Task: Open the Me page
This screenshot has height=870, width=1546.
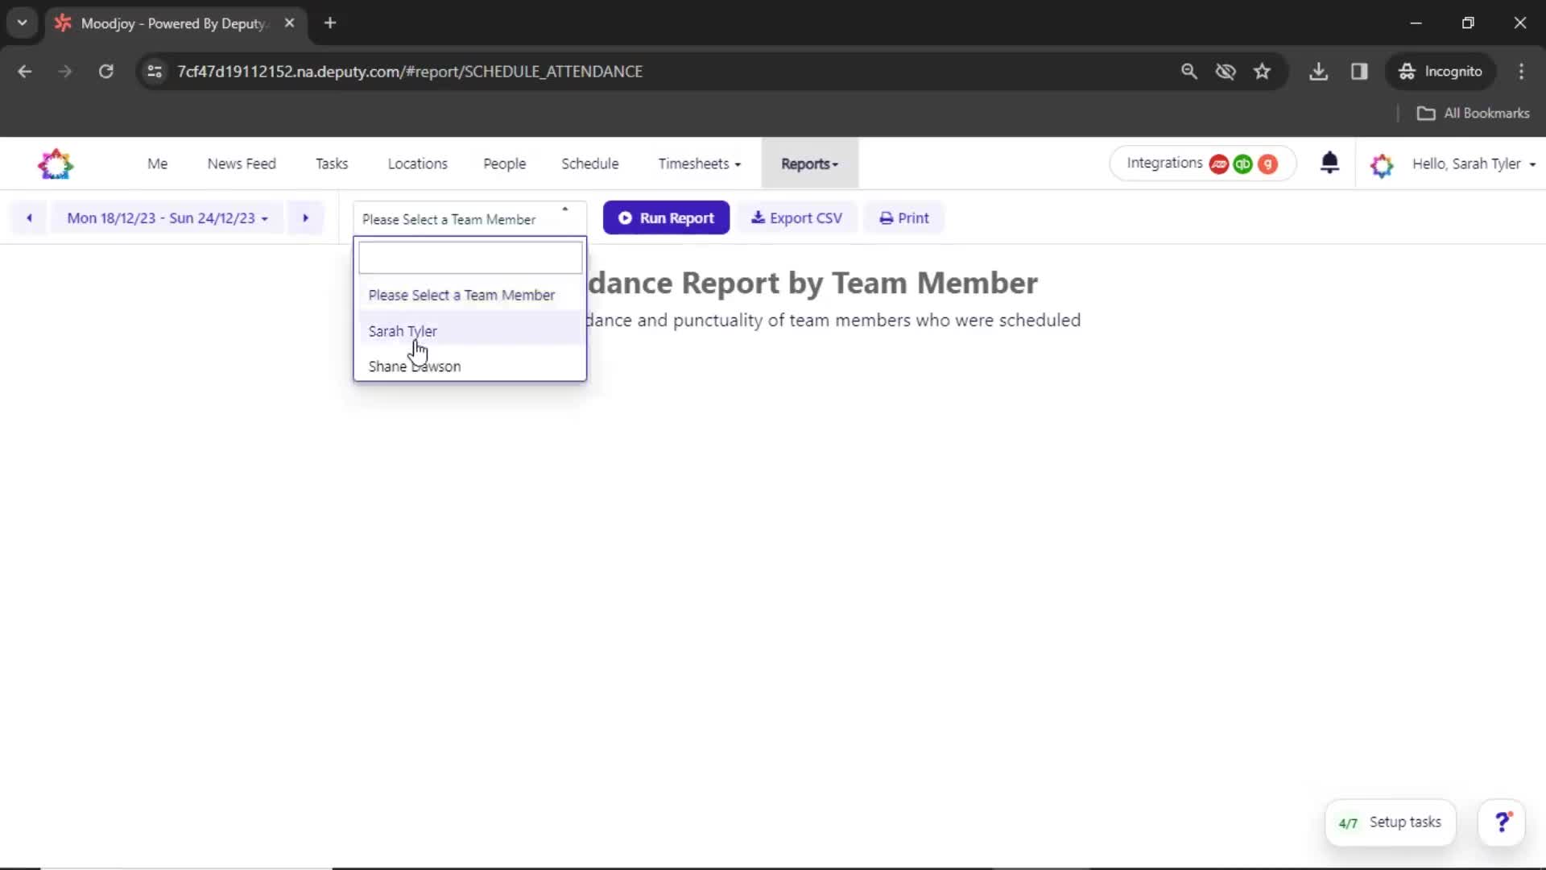Action: coord(157,164)
